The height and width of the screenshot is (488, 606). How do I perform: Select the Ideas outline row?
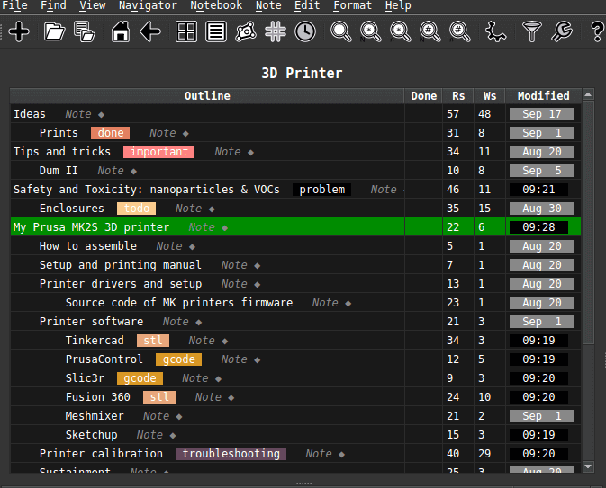pos(295,114)
